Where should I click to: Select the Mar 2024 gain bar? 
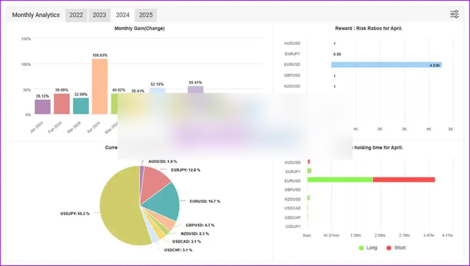point(81,106)
